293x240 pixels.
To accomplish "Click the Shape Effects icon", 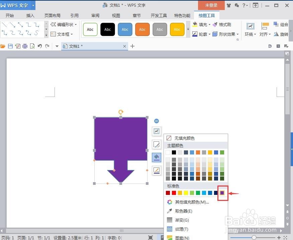I will click(215, 34).
